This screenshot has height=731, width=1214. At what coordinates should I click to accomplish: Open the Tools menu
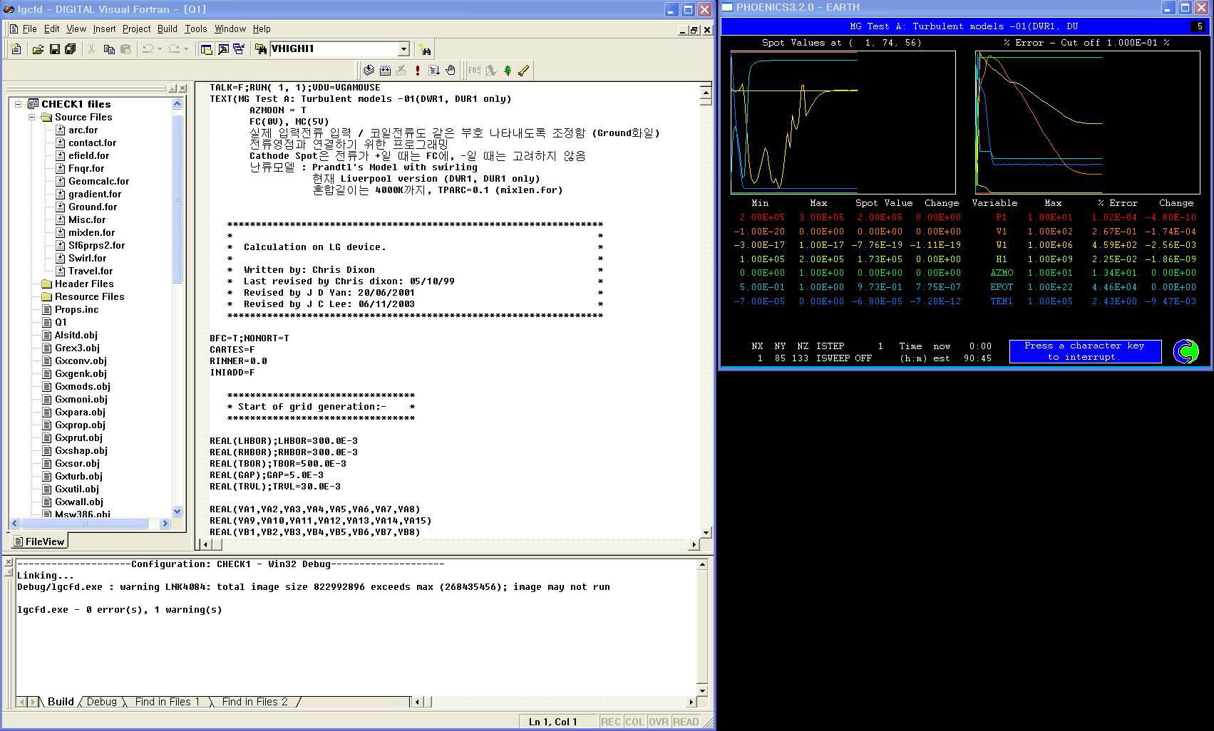[x=196, y=29]
